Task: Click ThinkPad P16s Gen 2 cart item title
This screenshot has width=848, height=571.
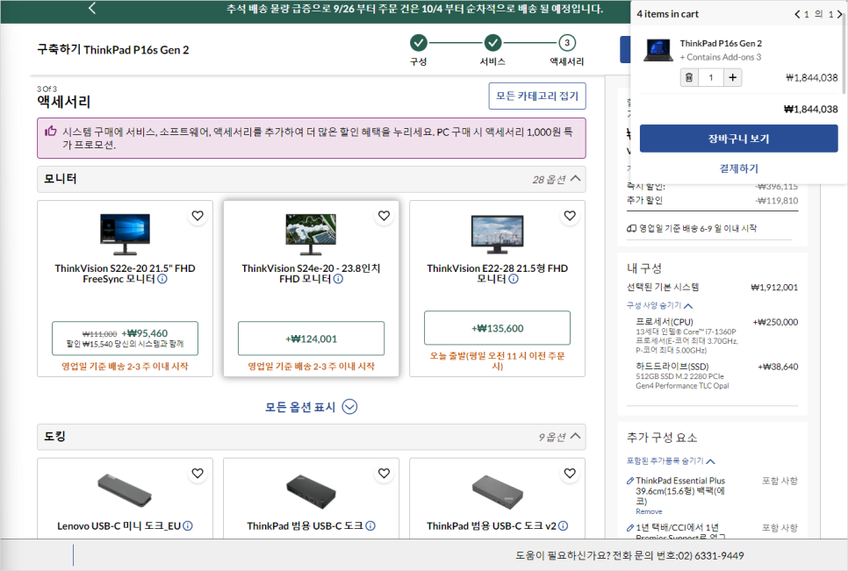Action: (721, 43)
